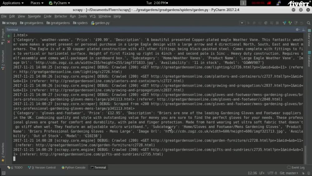This screenshot has height=176, width=312.
Task: Open the Structure tool window stripe
Action: coord(3,60)
